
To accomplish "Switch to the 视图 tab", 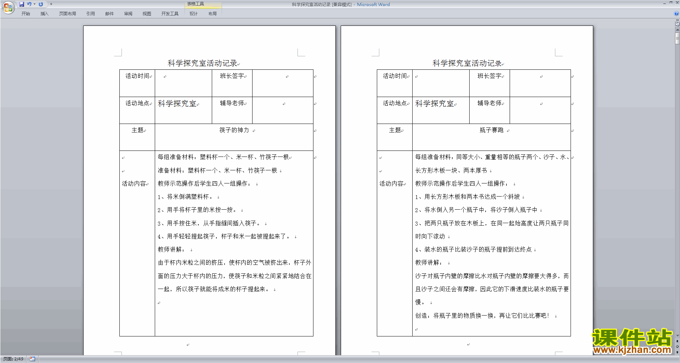I will click(147, 14).
